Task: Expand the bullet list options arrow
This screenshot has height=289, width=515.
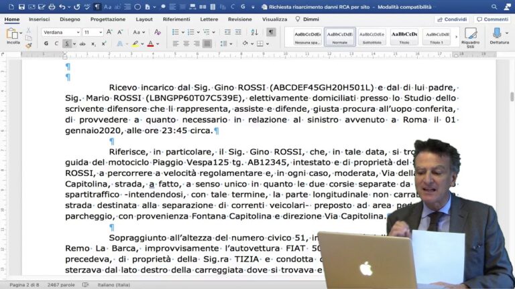Action: 183,32
